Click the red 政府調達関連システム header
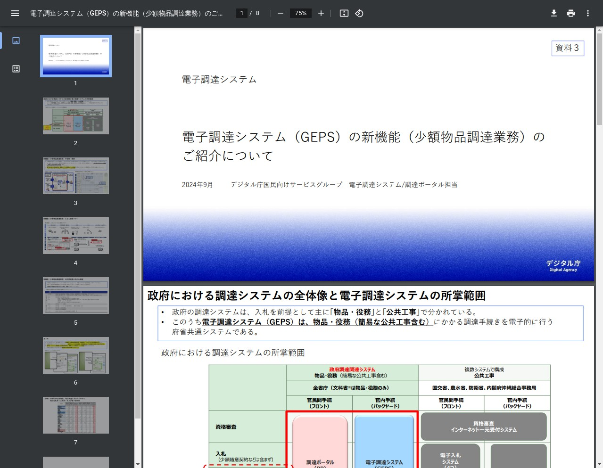603x468 pixels. tap(352, 369)
